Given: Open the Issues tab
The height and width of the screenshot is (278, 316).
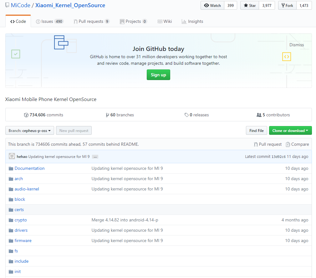Looking at the screenshot, I should pos(49,21).
